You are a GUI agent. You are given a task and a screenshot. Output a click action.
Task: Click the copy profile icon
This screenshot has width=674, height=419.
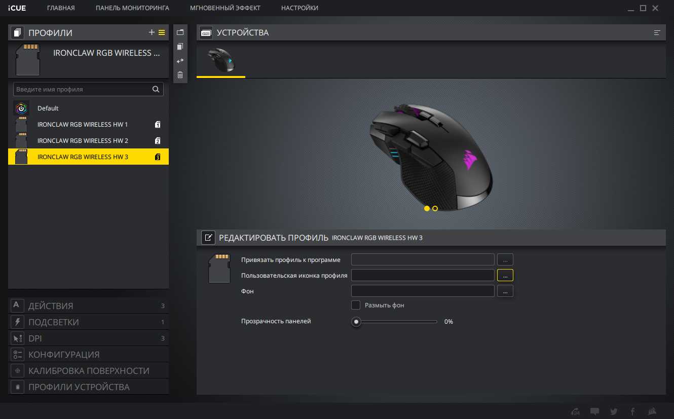coord(180,47)
